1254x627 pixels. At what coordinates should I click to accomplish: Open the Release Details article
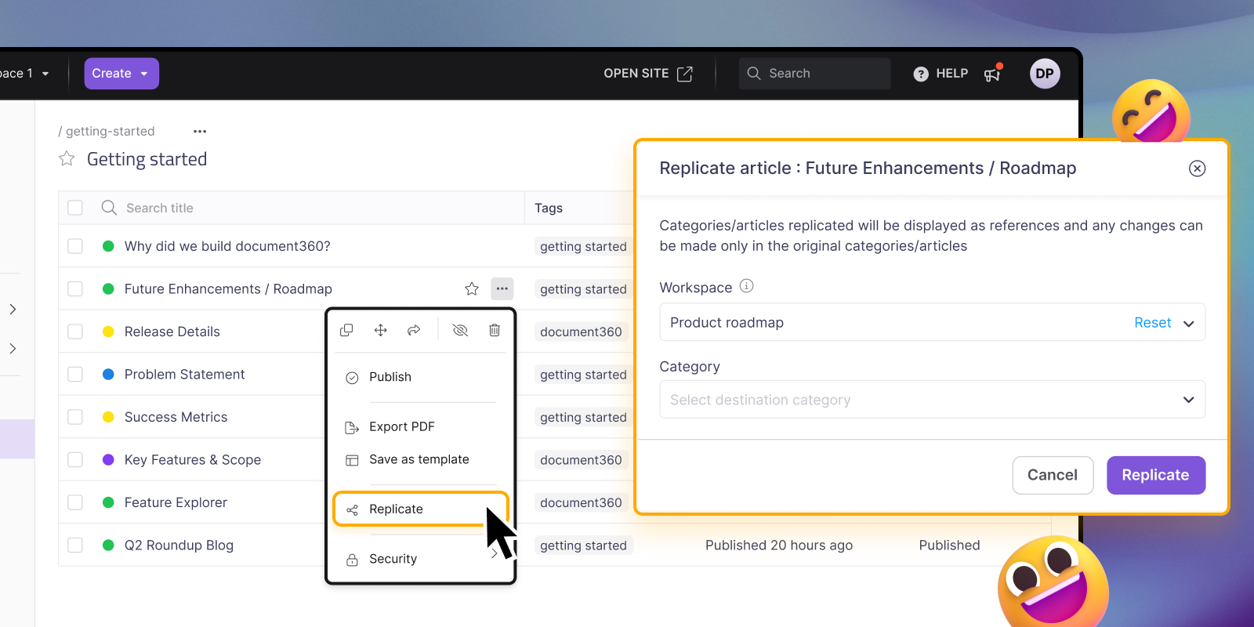tap(172, 332)
